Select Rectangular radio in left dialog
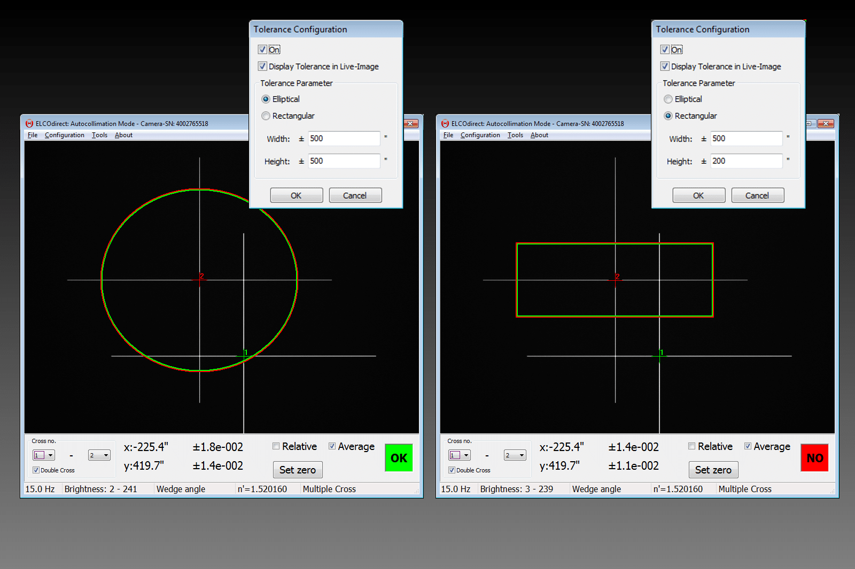Viewport: 855px width, 569px height. [x=266, y=116]
